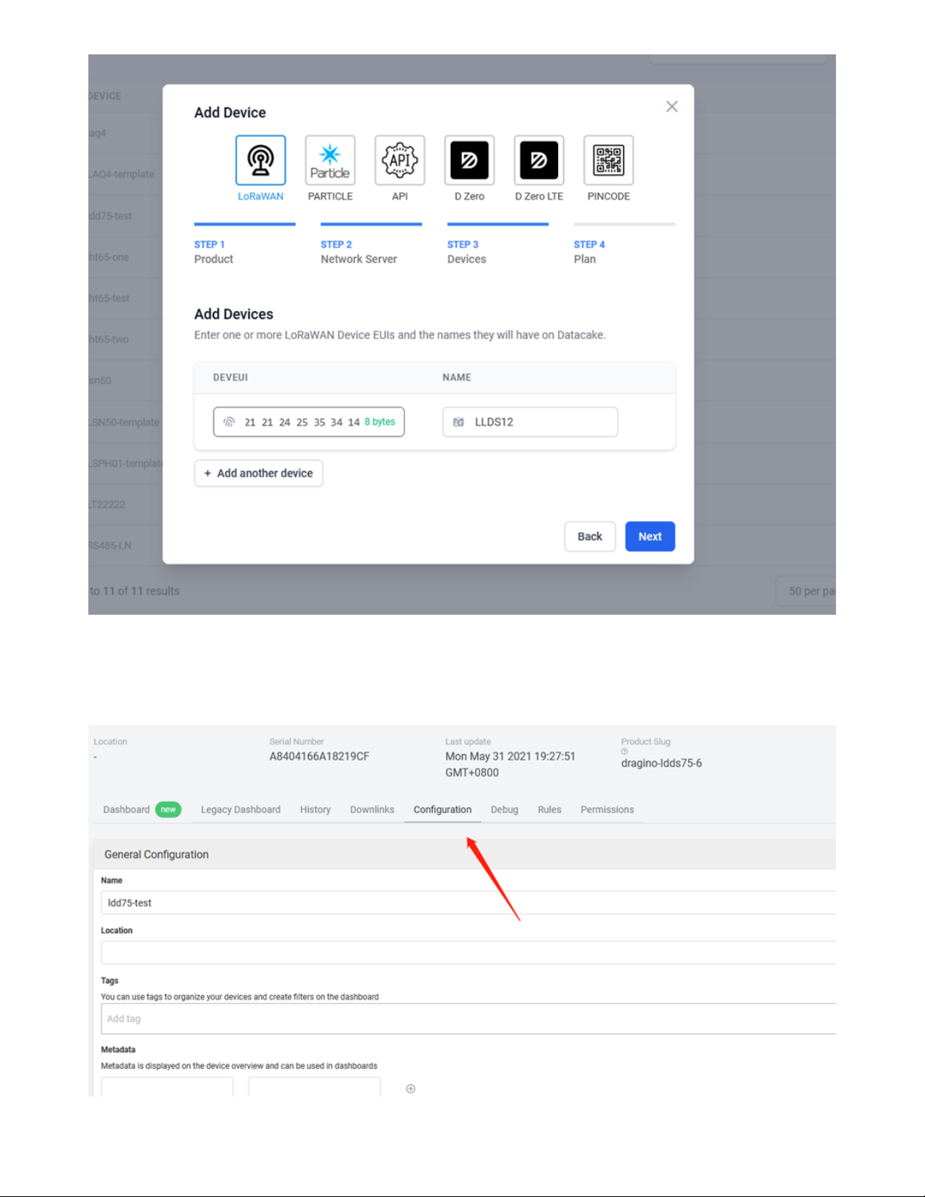Viewport: 925px width, 1197px height.
Task: Click the Back button
Action: (590, 536)
